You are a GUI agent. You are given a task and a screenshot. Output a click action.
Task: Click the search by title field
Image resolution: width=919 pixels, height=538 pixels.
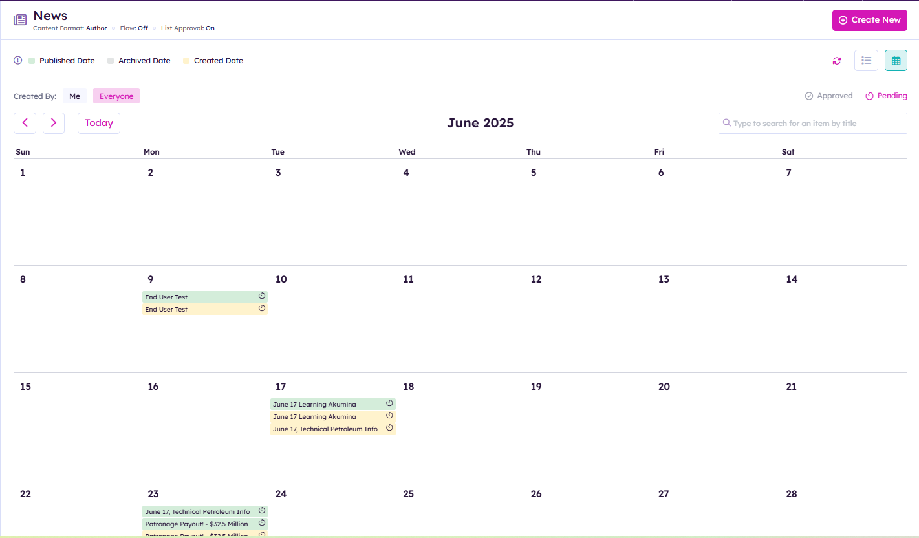coord(818,124)
